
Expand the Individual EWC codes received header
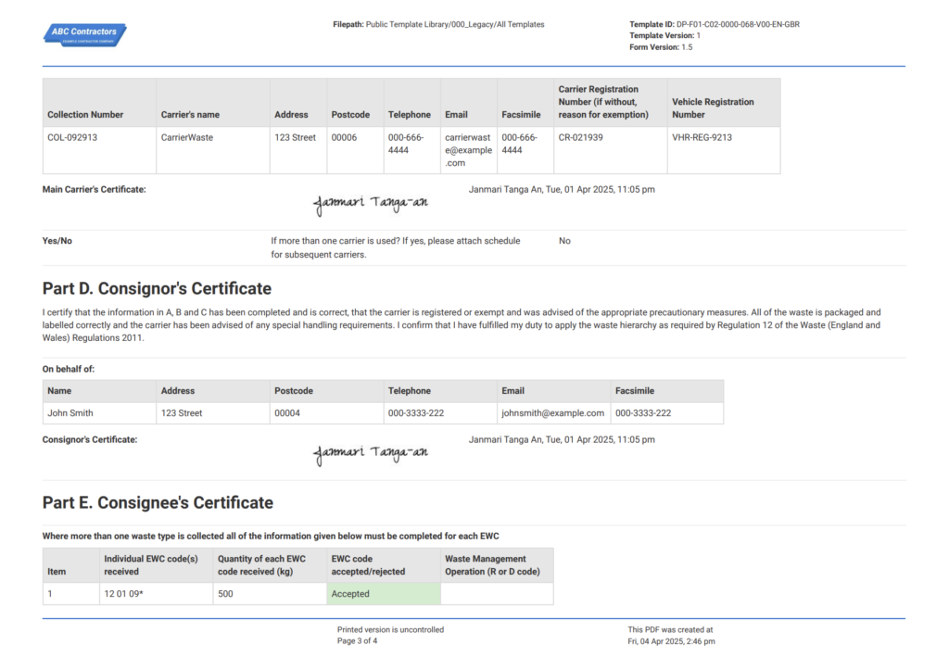150,565
